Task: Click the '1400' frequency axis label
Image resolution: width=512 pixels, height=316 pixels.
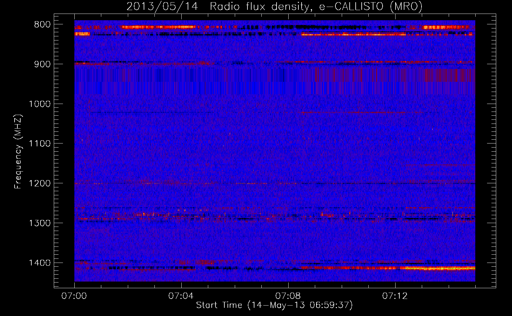Action: pyautogui.click(x=40, y=263)
